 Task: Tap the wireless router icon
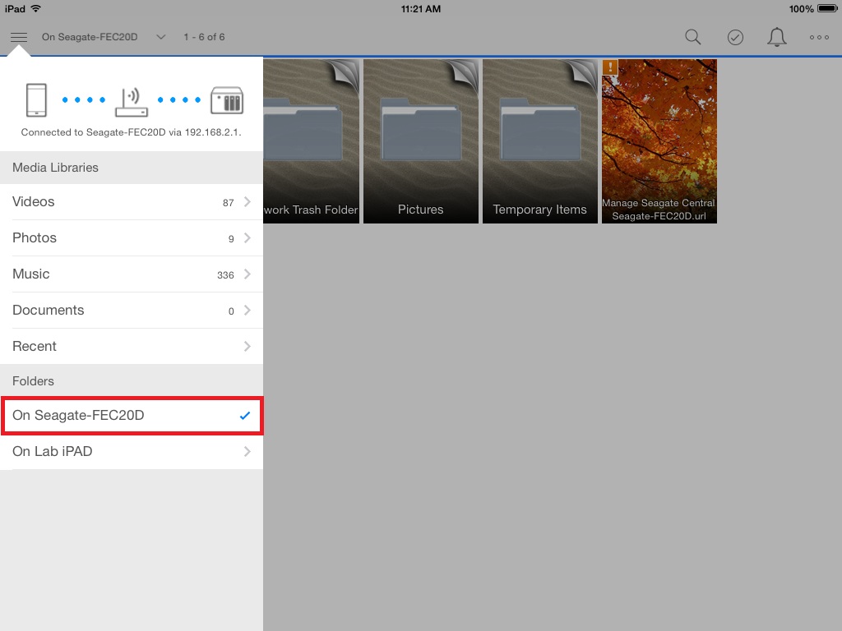click(132, 100)
